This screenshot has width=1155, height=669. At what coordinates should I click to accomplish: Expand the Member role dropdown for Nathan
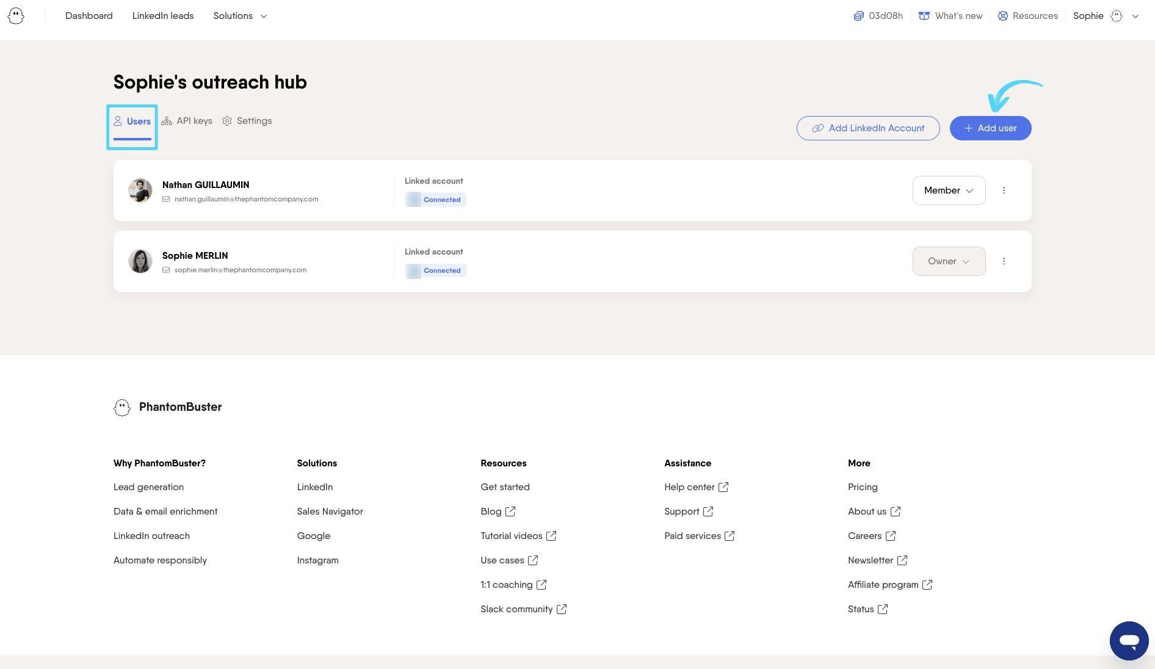949,190
